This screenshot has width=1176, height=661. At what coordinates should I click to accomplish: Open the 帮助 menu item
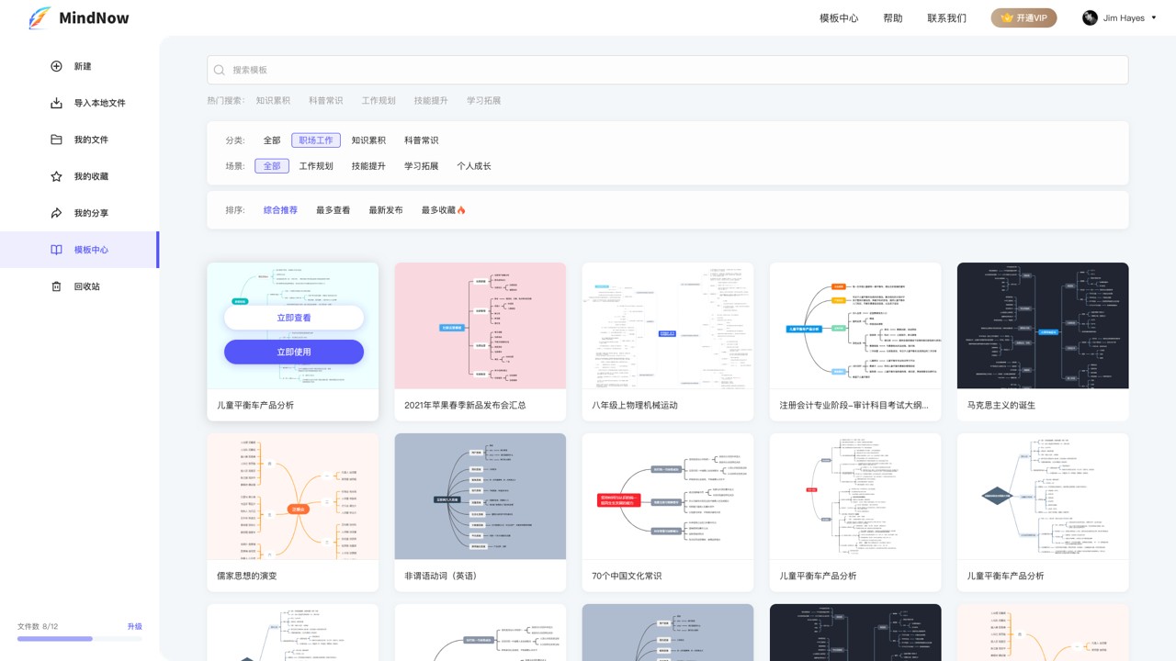click(893, 17)
